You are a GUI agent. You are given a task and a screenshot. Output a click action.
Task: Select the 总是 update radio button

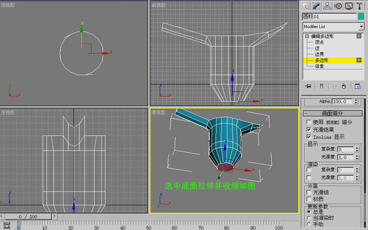click(309, 212)
